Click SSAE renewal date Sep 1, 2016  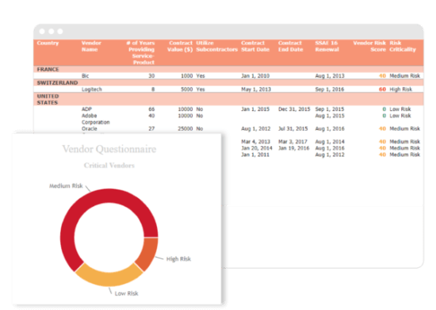pyautogui.click(x=330, y=90)
